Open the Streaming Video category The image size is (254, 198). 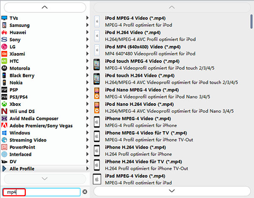pos(45,140)
